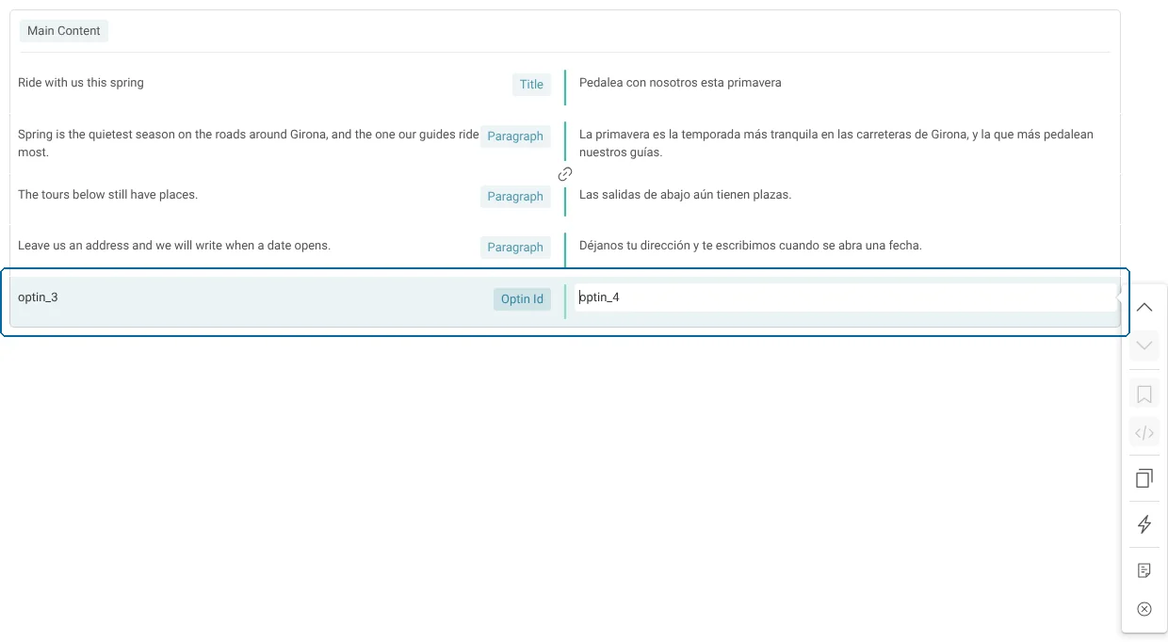This screenshot has height=642, width=1168.
Task: Select source text 'Ride with us this spring'
Action: 81,83
